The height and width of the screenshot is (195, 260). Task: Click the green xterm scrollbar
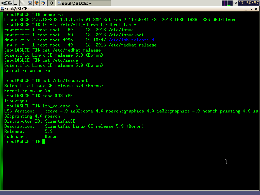tap(2, 101)
